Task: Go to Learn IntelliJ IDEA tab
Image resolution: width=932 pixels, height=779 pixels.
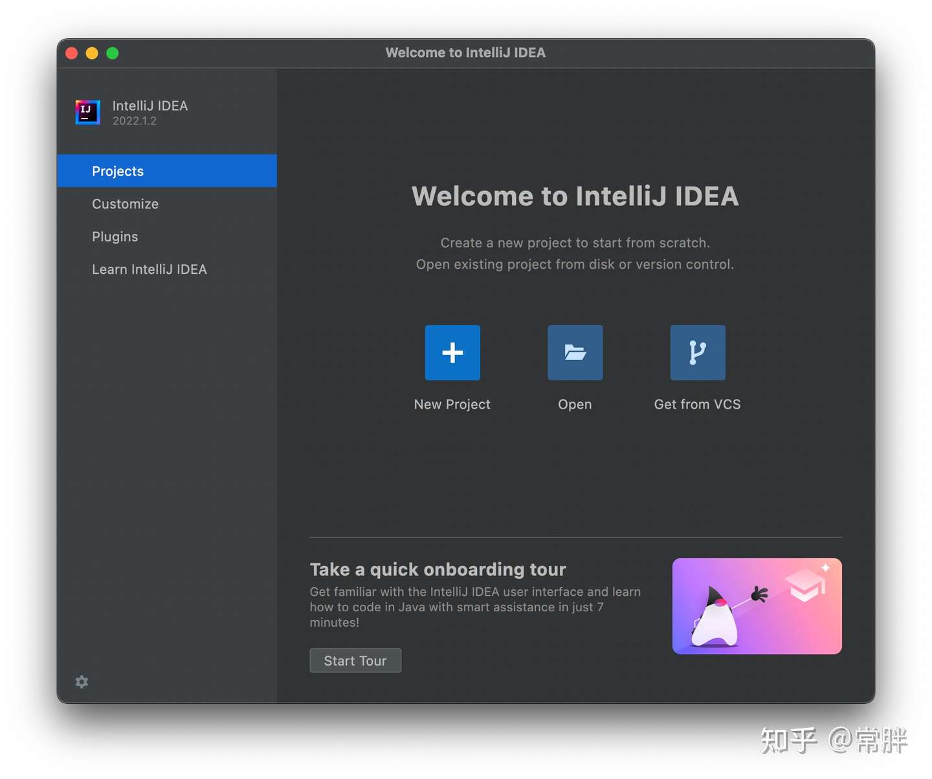Action: click(x=167, y=269)
